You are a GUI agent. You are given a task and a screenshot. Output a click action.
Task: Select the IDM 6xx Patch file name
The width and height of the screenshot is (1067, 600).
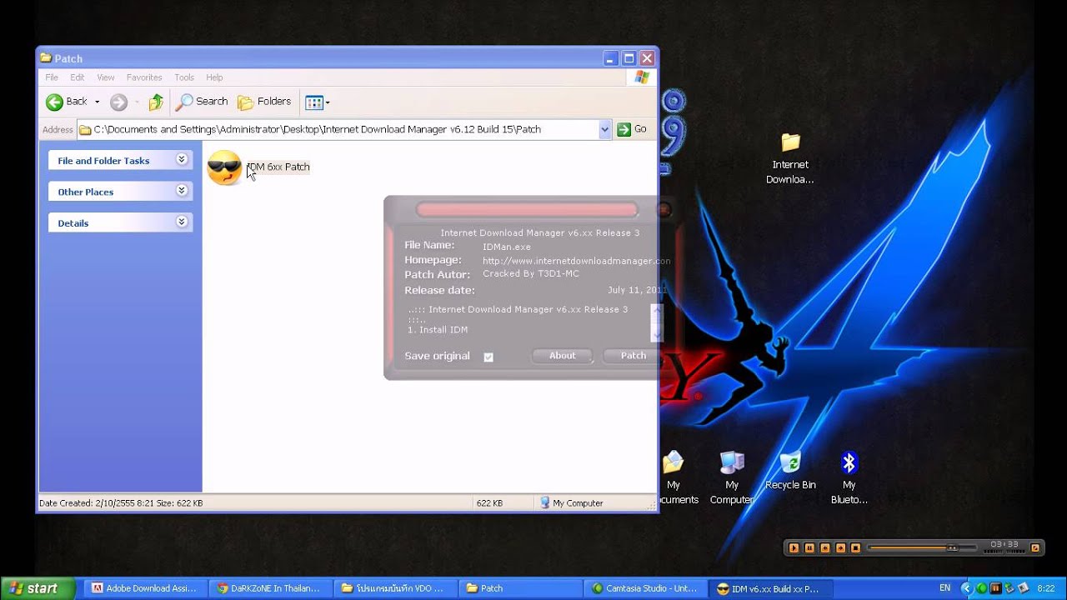click(278, 167)
